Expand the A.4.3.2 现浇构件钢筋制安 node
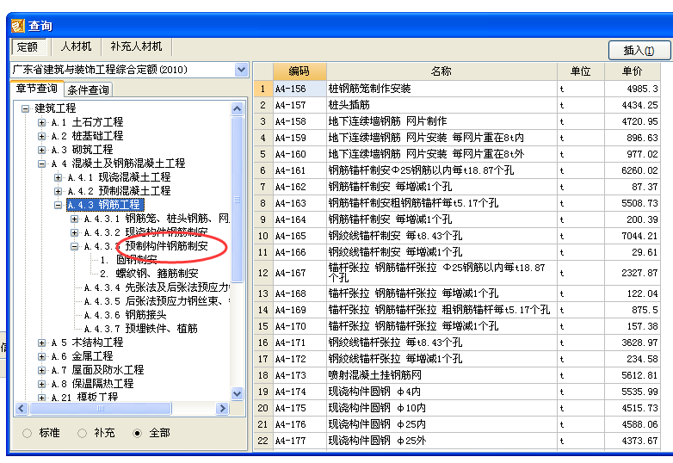The height and width of the screenshot is (463, 673). (74, 232)
